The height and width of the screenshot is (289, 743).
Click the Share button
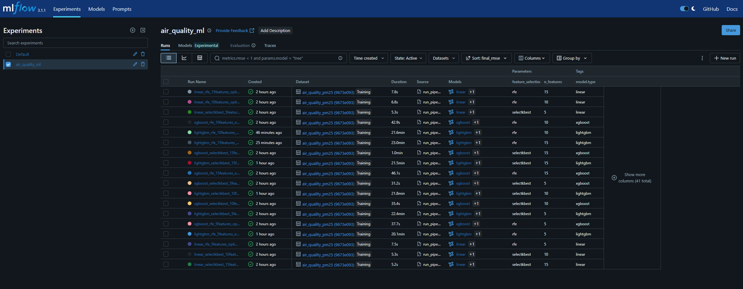click(731, 30)
